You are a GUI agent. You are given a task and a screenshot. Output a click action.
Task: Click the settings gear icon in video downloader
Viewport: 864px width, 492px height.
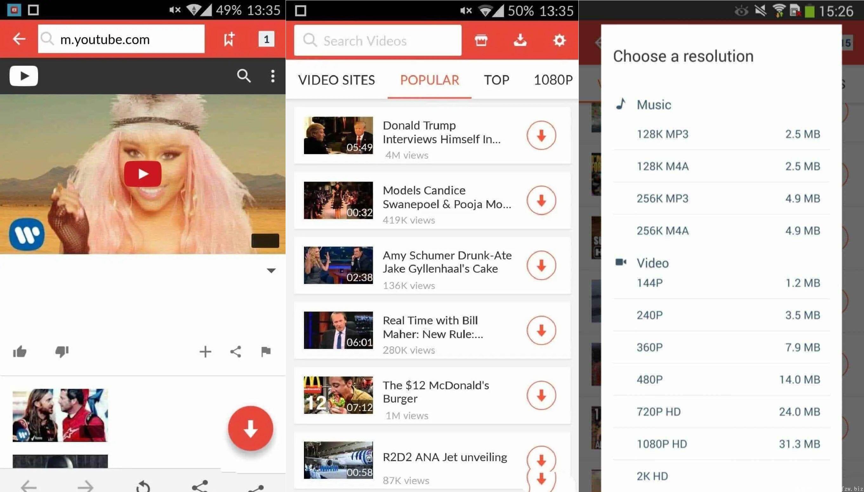[x=559, y=40]
